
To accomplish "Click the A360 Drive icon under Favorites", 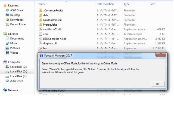I will 7,10.
